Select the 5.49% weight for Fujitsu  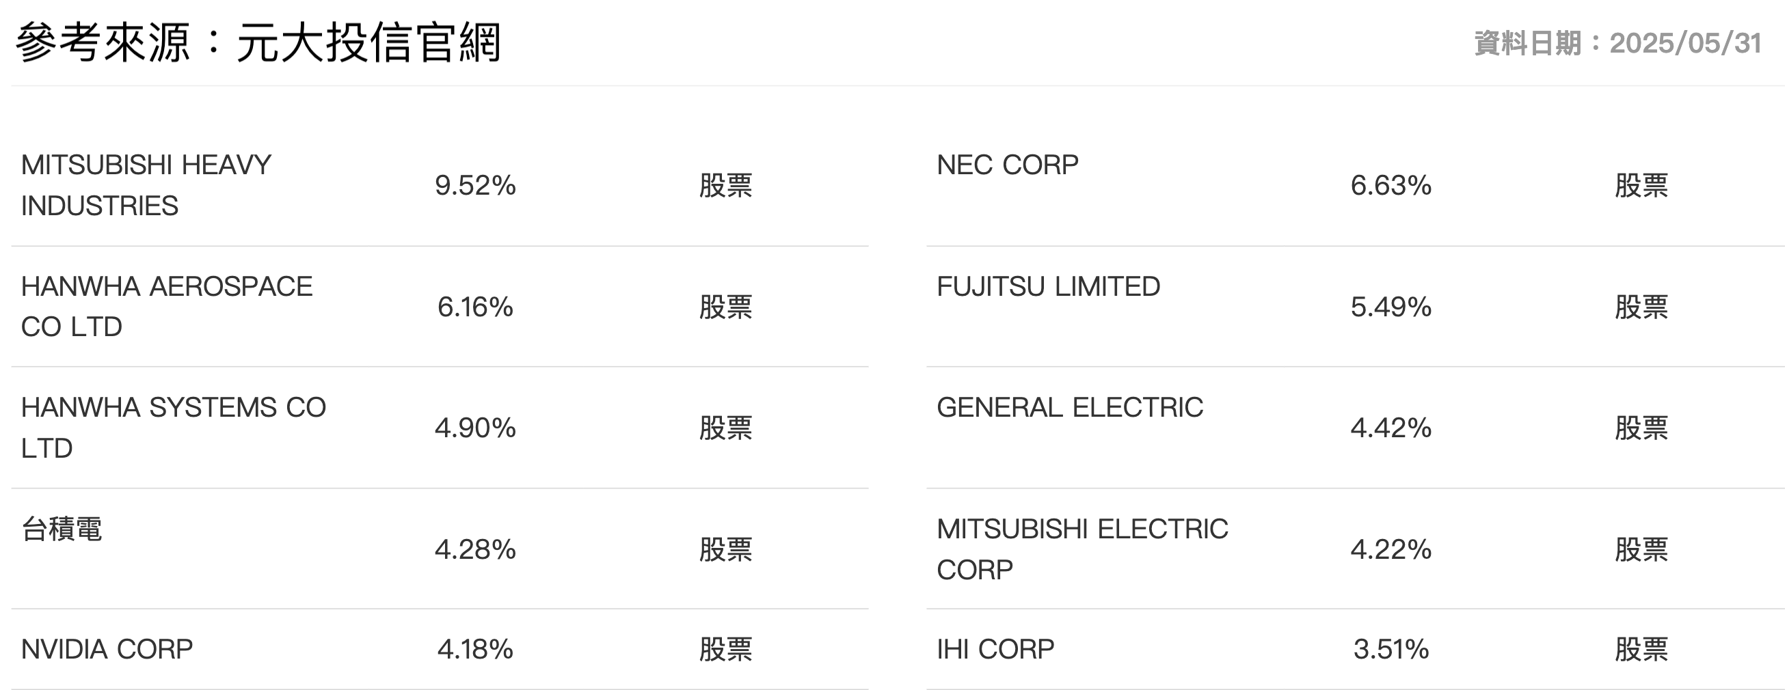pos(1391,307)
